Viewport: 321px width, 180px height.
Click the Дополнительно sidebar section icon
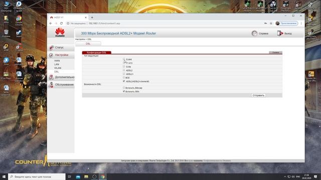(51, 77)
